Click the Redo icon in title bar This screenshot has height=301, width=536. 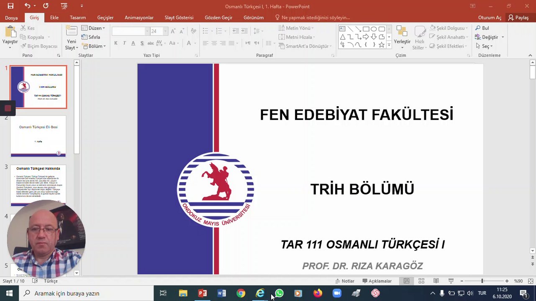46,6
